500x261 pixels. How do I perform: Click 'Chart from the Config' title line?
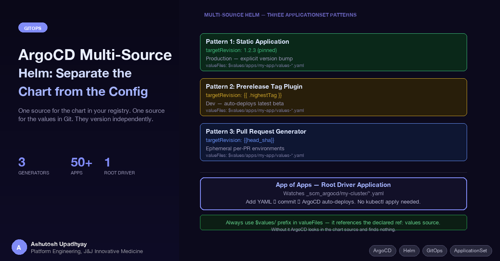pyautogui.click(x=83, y=92)
